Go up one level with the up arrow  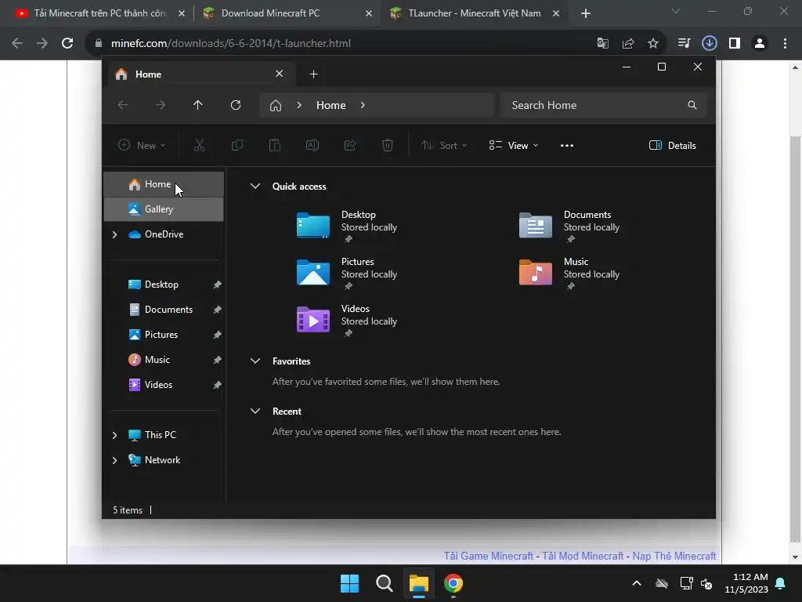[198, 105]
